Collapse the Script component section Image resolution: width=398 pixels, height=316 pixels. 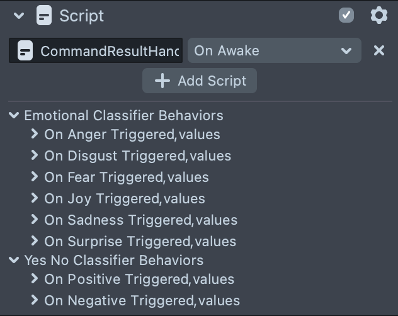pos(18,15)
